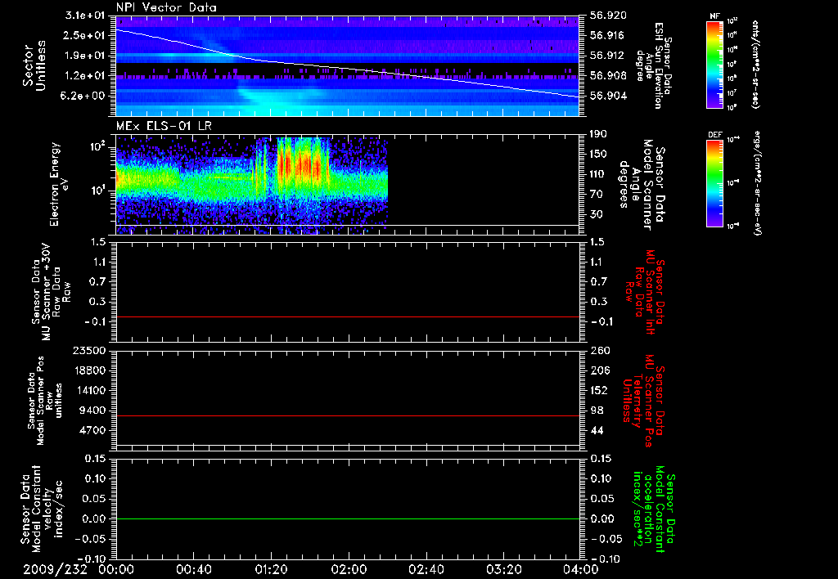838x579 pixels.
Task: Select the '98' telemetry tick label
Action: point(596,411)
